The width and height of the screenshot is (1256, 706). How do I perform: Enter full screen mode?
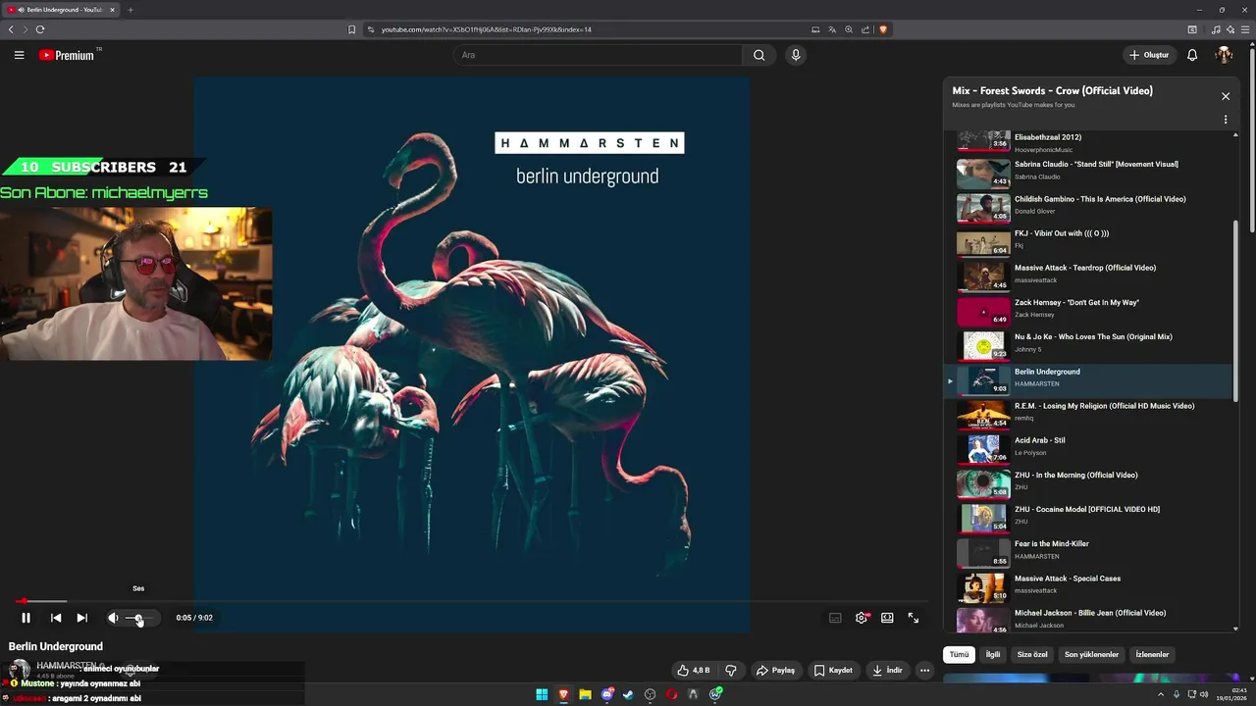pyautogui.click(x=914, y=618)
